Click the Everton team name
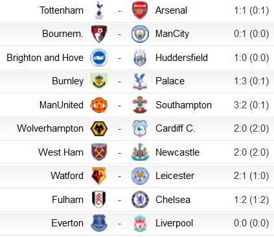Viewport: 274px width, 238px height. (67, 223)
